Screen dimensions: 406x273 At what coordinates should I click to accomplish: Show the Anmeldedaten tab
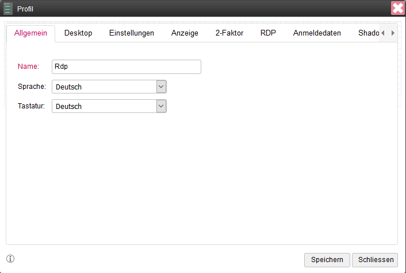tap(317, 33)
